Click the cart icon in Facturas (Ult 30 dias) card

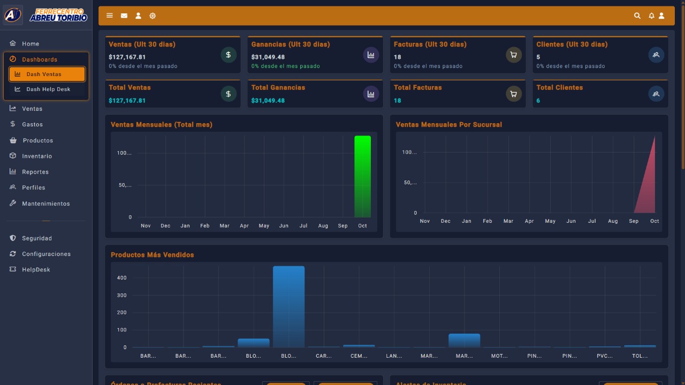(x=514, y=55)
